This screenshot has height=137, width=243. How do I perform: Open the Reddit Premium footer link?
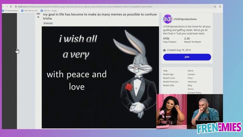tap(170, 82)
